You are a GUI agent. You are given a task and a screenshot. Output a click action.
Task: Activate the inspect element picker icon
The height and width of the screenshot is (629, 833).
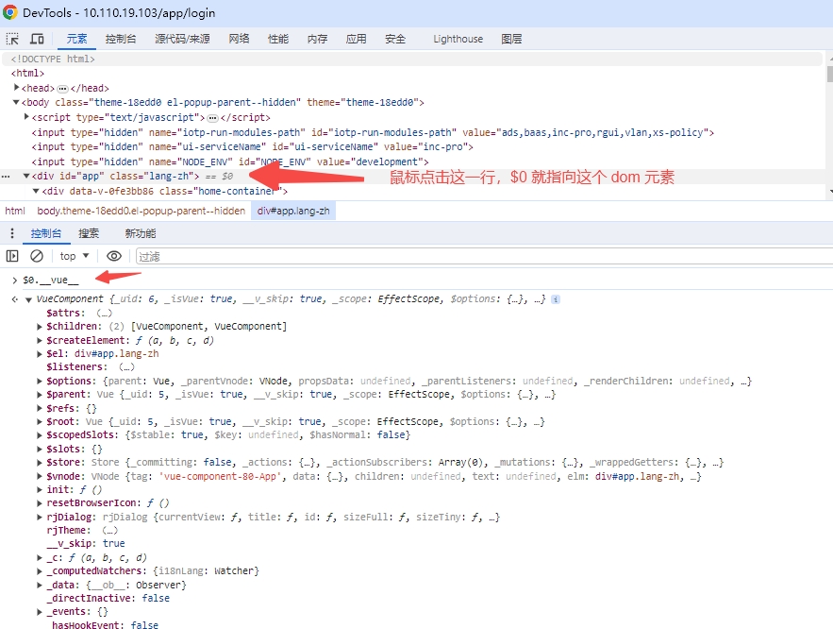[12, 39]
